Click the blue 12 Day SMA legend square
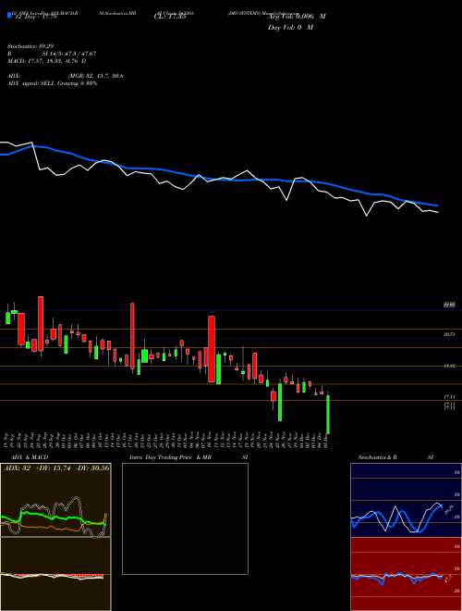This screenshot has width=462, height=611. 9,16
